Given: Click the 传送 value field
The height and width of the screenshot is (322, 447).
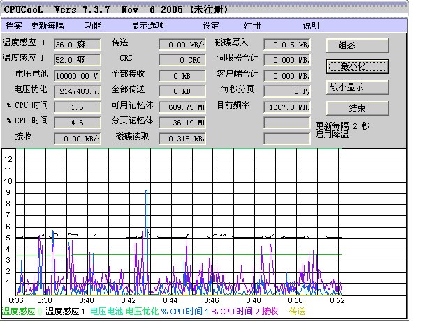Looking at the screenshot, I should coord(182,45).
